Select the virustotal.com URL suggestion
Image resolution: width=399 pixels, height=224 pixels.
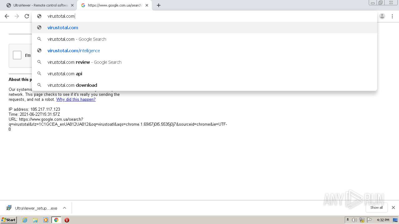pos(204,28)
